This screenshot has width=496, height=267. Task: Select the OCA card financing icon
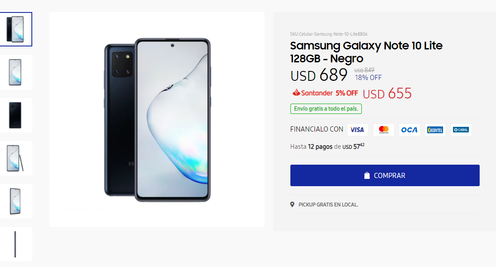(409, 130)
